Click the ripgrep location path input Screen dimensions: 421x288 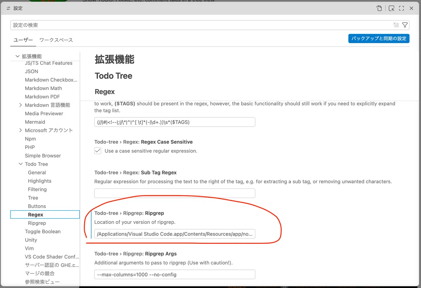tap(175, 234)
